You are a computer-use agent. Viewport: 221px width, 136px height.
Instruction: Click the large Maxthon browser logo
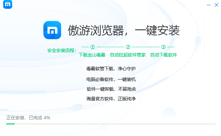(x=52, y=30)
